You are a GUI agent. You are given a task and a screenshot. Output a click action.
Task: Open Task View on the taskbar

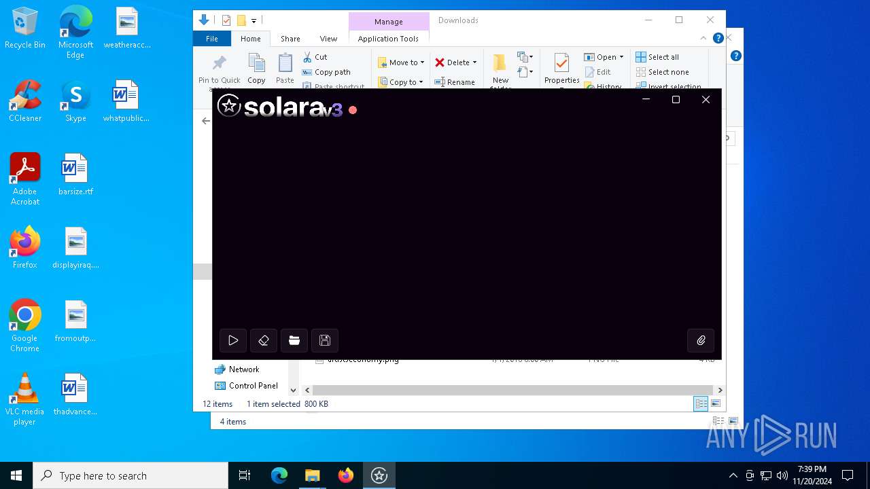coord(245,475)
